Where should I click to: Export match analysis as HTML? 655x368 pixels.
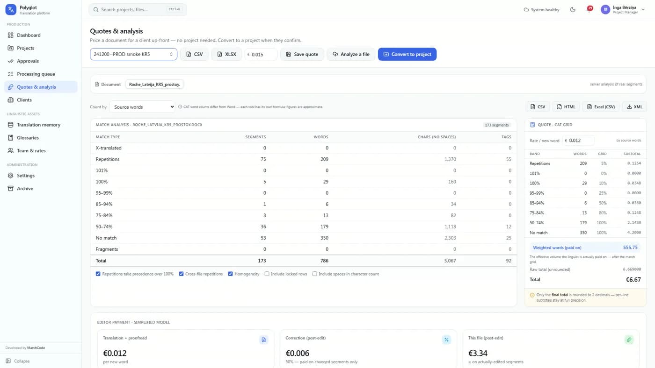566,107
